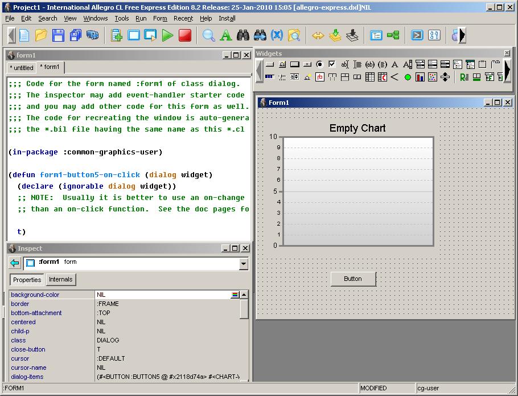Screen dimensions: 518x396
Task: Select the green circle widget in palette
Action: point(408,77)
